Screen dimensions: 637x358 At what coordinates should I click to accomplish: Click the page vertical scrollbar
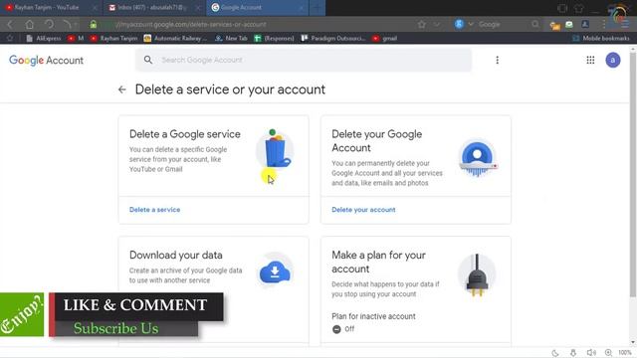(633, 175)
